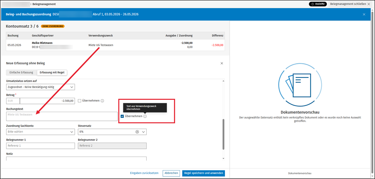Close the Beleg- und Buchungszuordnung header
The width and height of the screenshot is (375, 179).
(364, 14)
